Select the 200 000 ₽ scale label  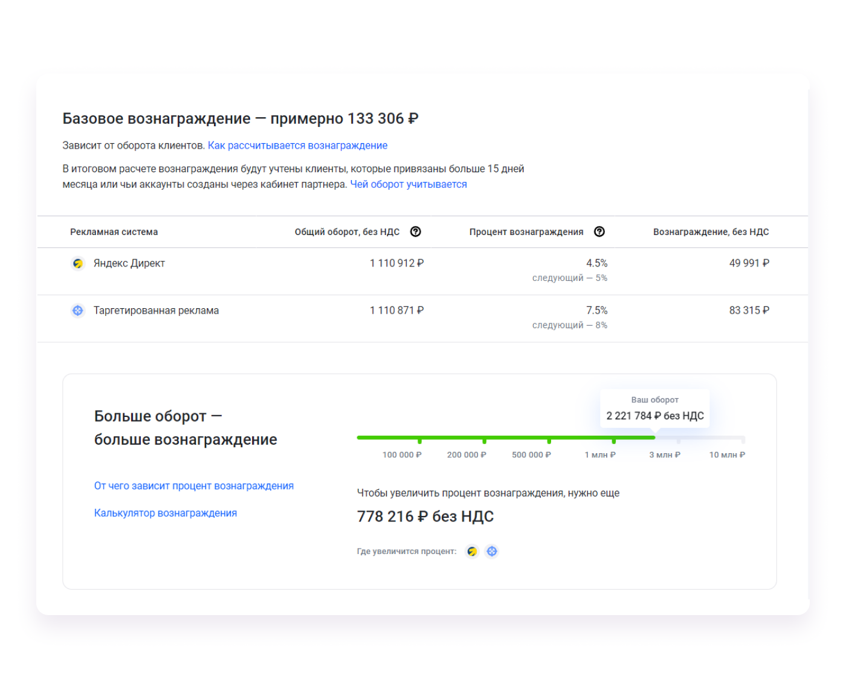click(x=467, y=454)
